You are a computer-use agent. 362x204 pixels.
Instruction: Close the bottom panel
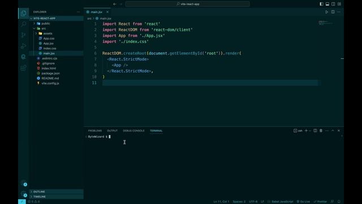tap(339, 131)
